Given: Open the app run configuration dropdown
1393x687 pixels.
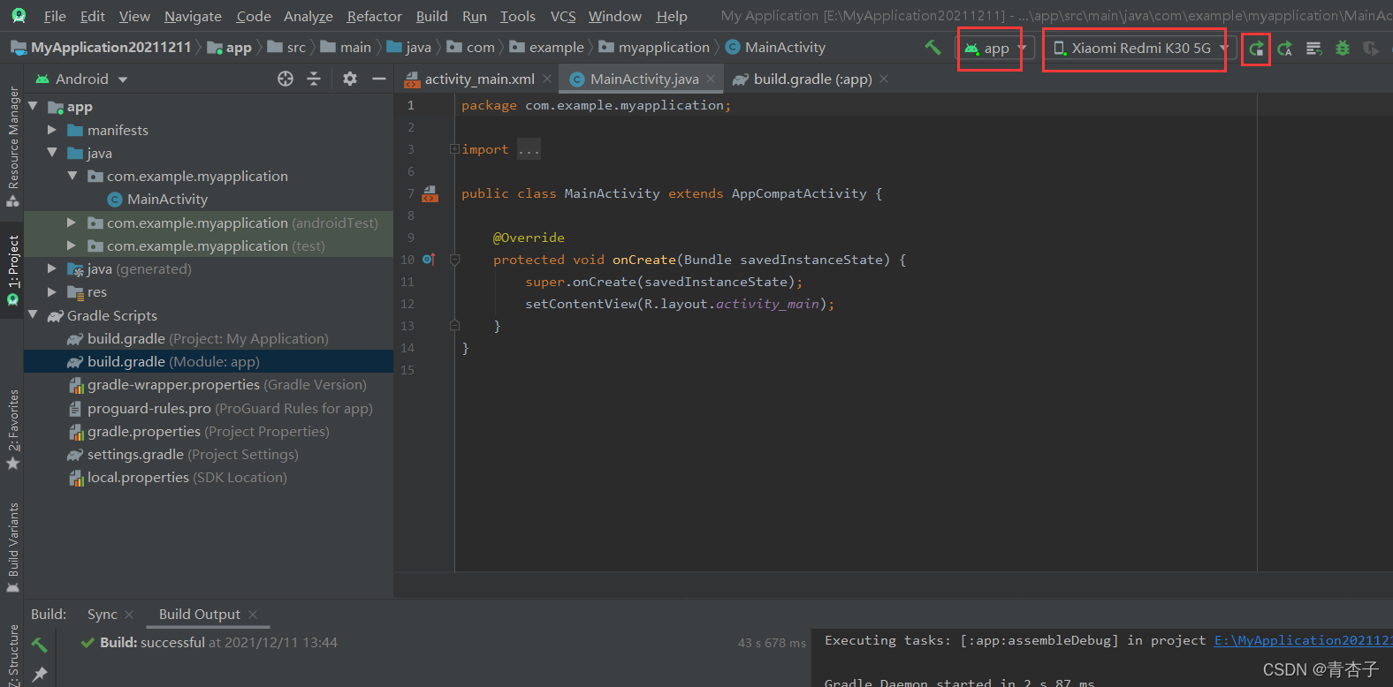Looking at the screenshot, I should coord(995,49).
